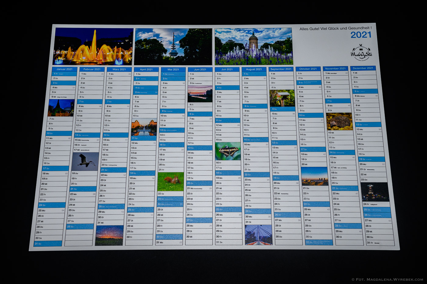The image size is (427, 284).
Task: Click the large blue 2021 year title
Action: (361, 35)
